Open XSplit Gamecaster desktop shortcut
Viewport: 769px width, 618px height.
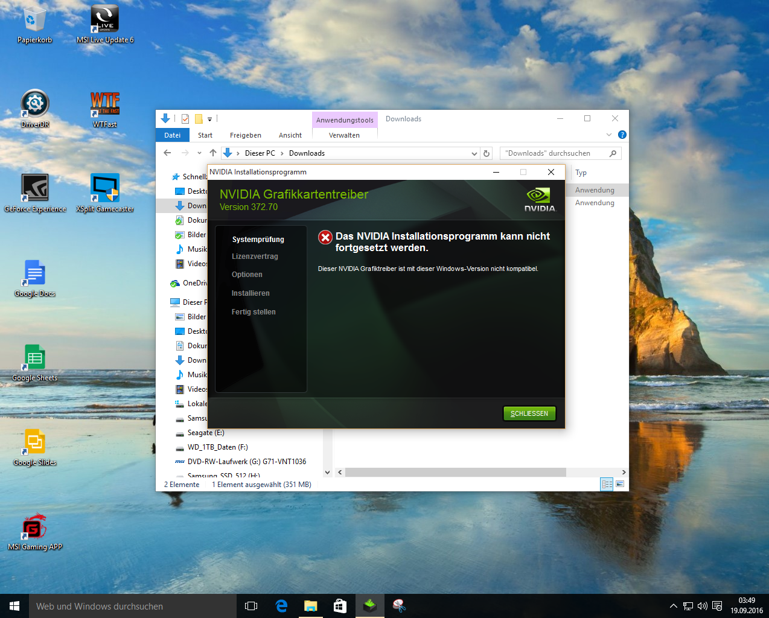click(105, 194)
